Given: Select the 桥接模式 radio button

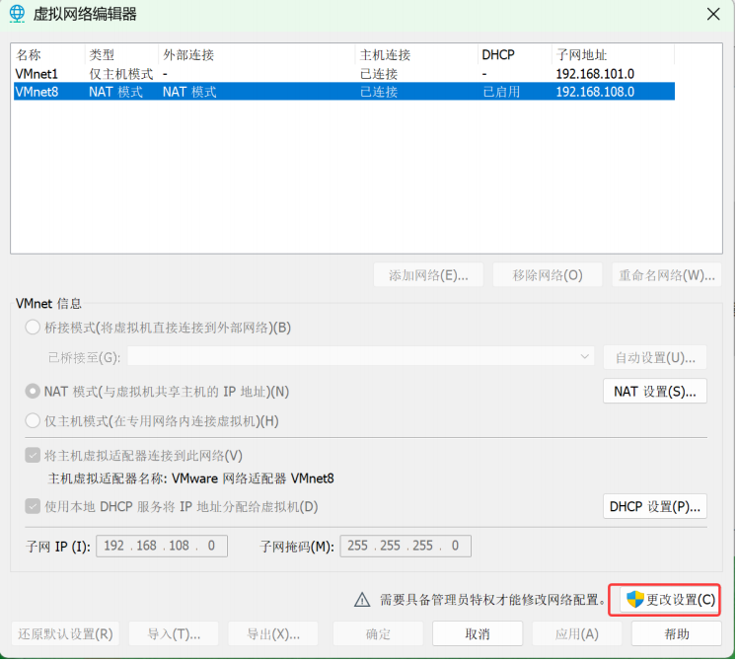Looking at the screenshot, I should pos(33,328).
